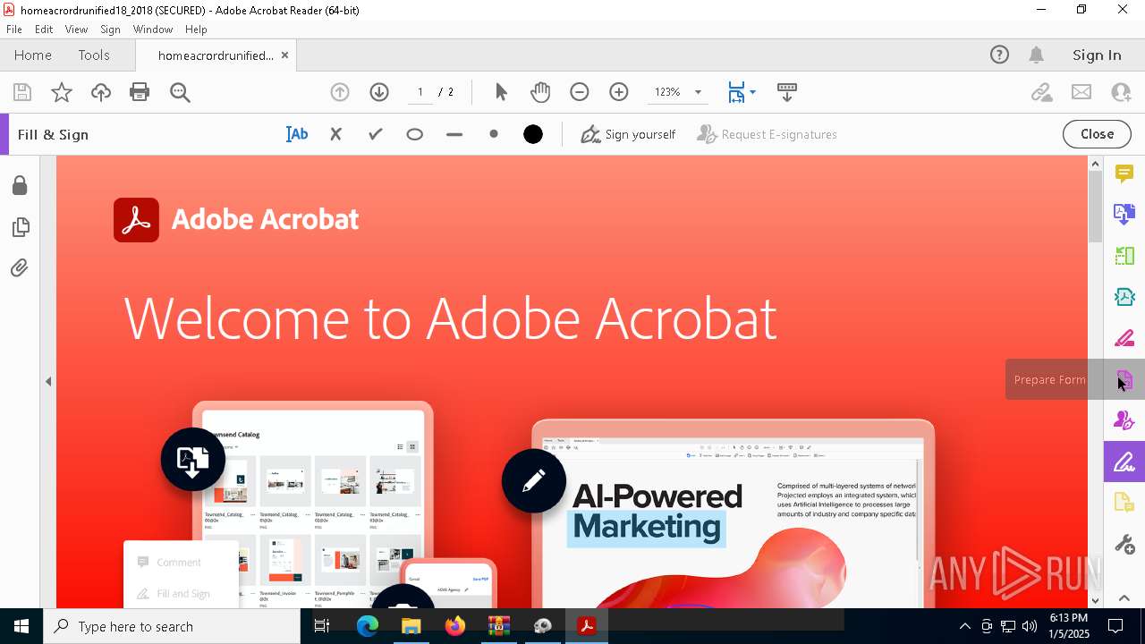Select the checkmark tool
Screen dimensions: 1145x644
[376, 134]
